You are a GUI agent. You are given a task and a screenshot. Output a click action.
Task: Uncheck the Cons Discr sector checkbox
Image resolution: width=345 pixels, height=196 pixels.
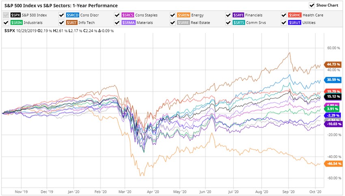62,15
